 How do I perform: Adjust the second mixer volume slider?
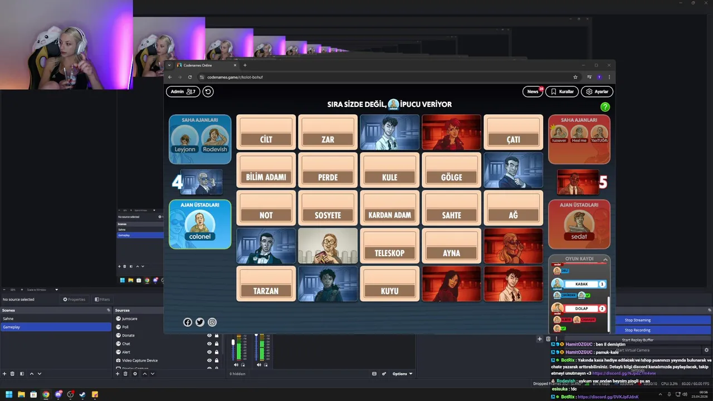tap(256, 336)
